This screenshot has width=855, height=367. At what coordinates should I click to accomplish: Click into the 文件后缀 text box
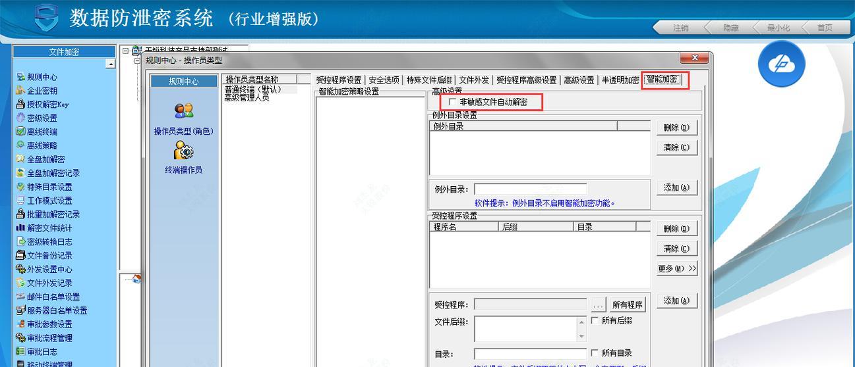coord(525,329)
